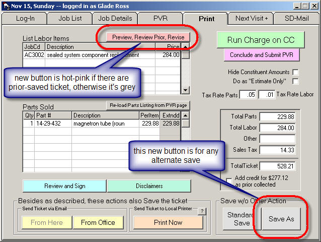This screenshot has height=242, width=321.
Task: Enable Hide Constituent Amounts checkbox
Action: coord(295,72)
